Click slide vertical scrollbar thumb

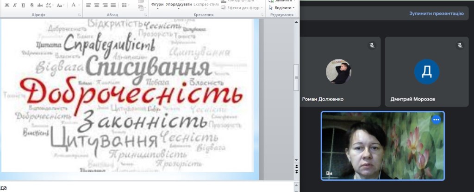(x=297, y=77)
